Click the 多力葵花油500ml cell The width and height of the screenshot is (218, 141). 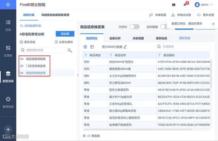[132, 83]
